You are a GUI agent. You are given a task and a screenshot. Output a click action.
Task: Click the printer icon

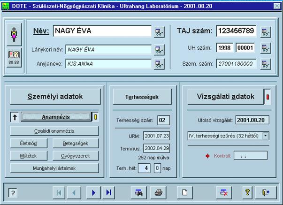[x=158, y=193]
